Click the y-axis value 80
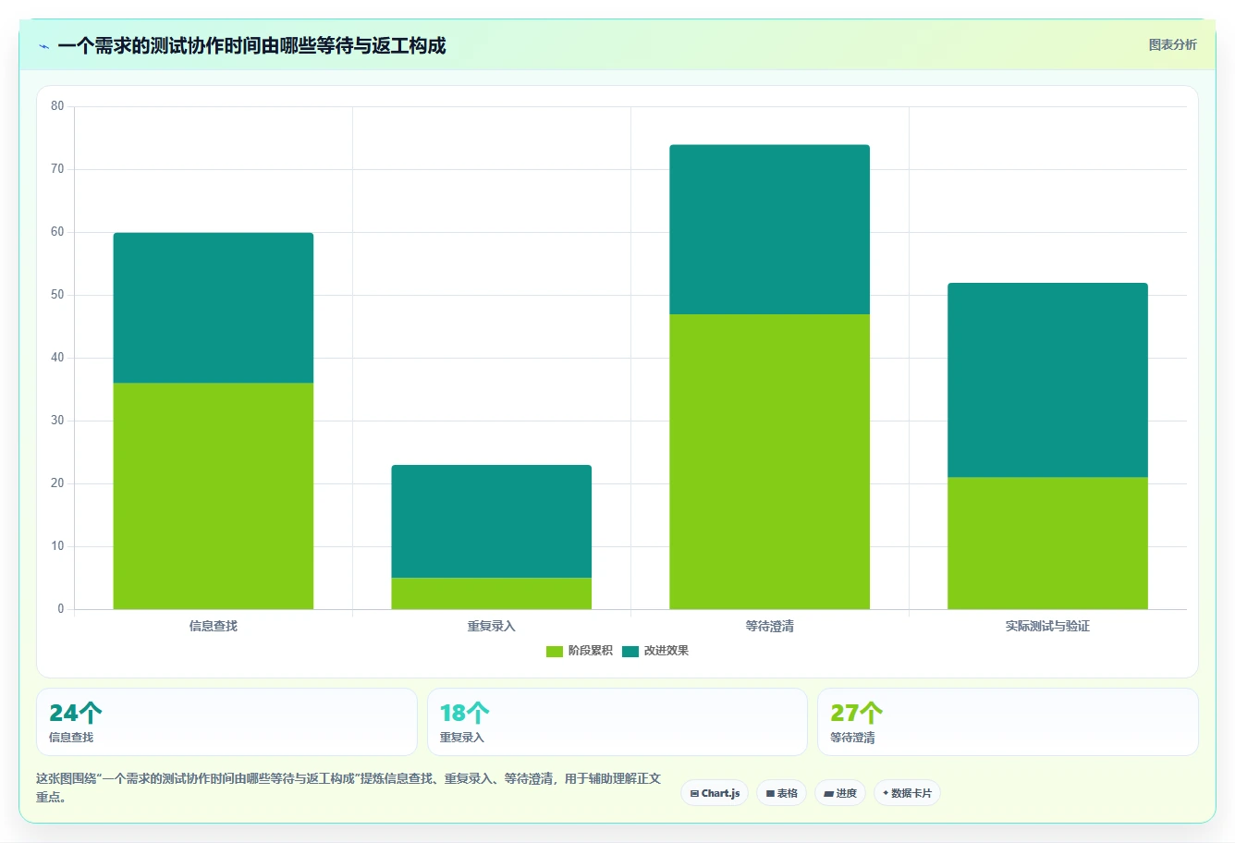Screen dimensions: 1235x843 (57, 106)
